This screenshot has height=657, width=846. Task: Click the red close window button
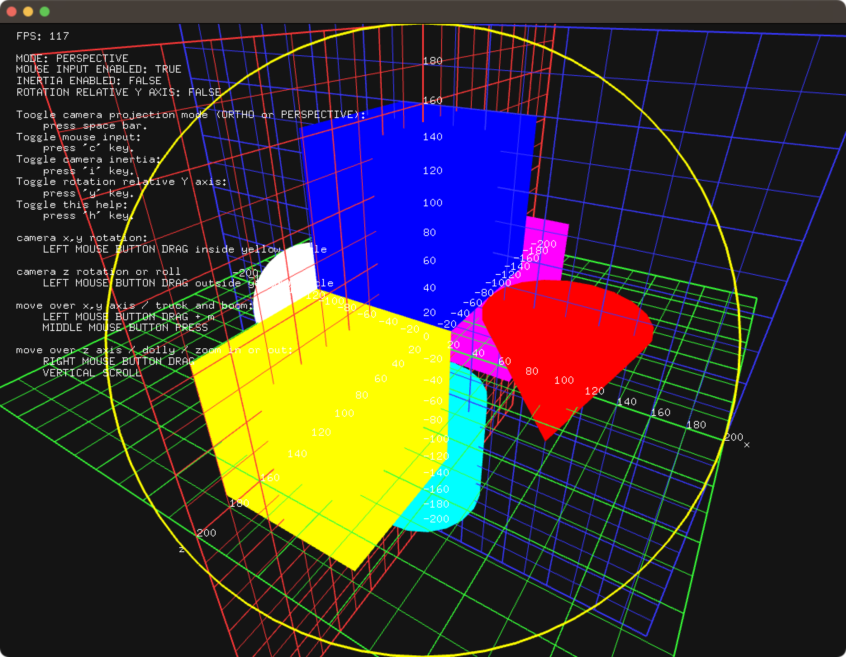(x=12, y=12)
